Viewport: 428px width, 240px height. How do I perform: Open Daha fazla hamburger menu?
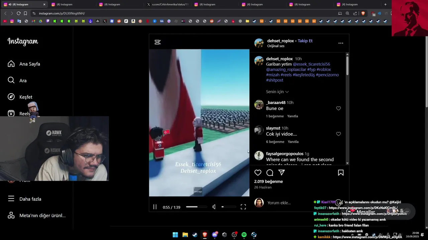[x=24, y=199]
